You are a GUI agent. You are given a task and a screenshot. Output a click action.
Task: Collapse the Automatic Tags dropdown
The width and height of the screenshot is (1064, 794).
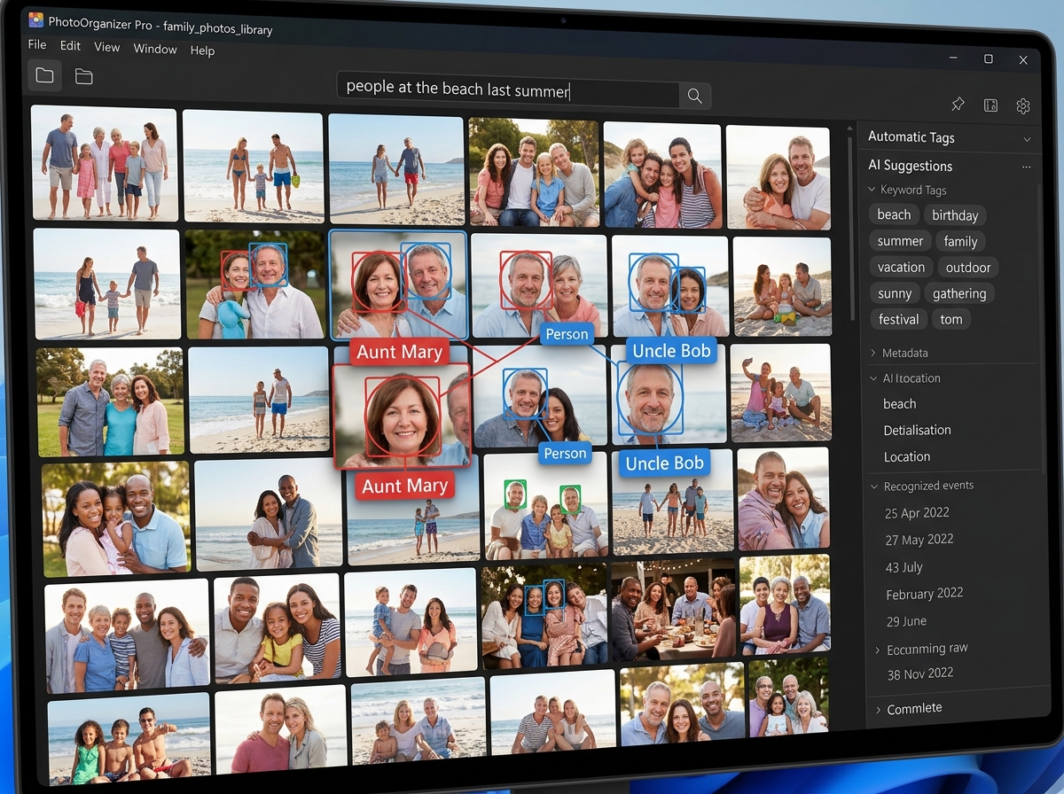(x=1027, y=139)
